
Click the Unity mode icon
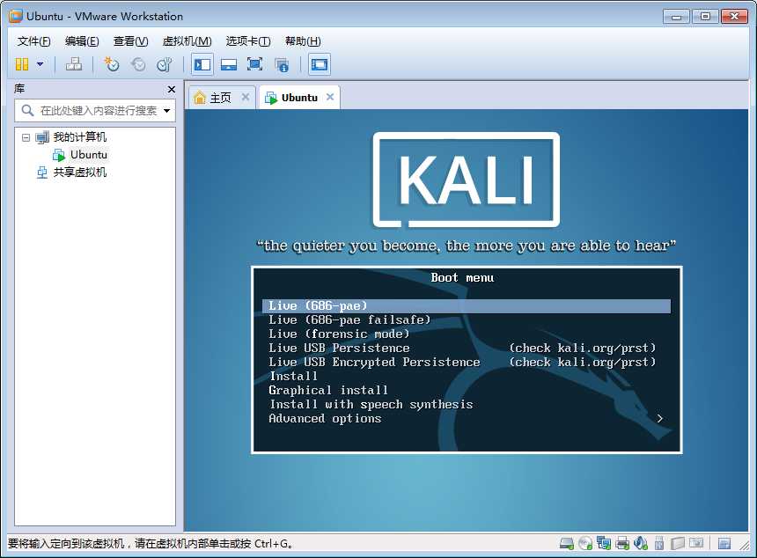point(282,64)
